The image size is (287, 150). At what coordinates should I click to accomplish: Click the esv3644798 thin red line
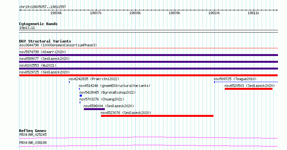click(x=148, y=48)
